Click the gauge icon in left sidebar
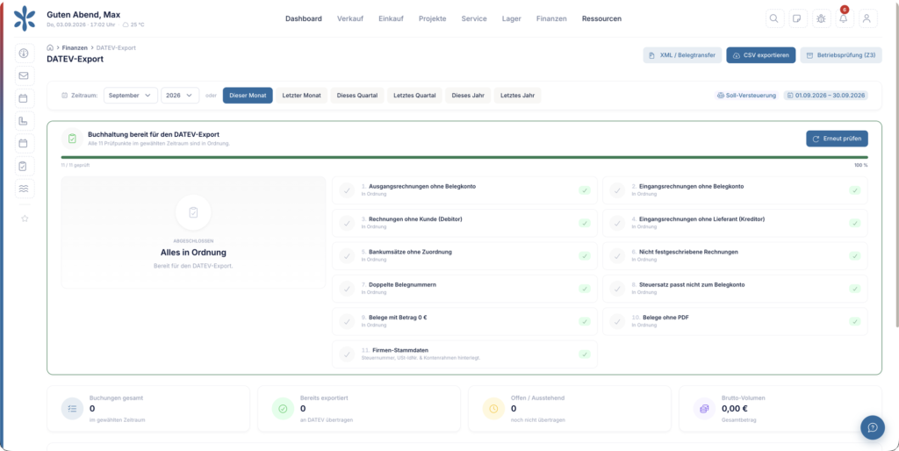899x451 pixels. tap(24, 54)
